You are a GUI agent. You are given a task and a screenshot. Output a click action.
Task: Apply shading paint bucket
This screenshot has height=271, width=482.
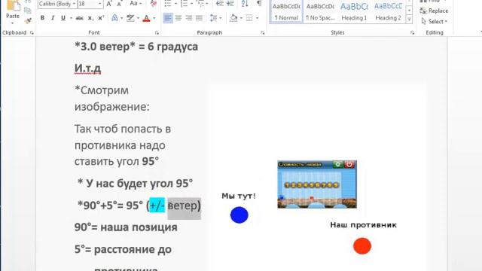233,18
